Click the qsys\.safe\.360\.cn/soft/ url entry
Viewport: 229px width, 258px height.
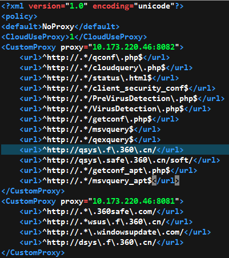pos(120,160)
